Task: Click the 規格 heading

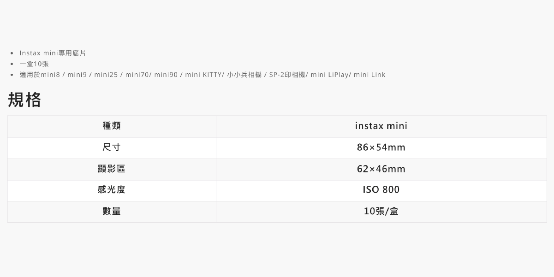Action: [24, 100]
